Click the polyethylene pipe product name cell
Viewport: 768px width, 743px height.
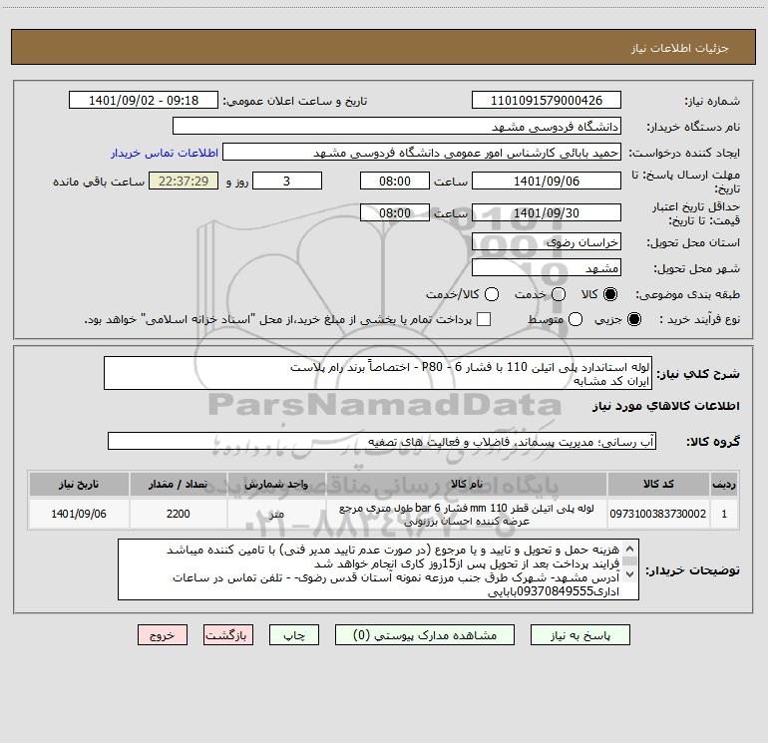click(x=467, y=515)
